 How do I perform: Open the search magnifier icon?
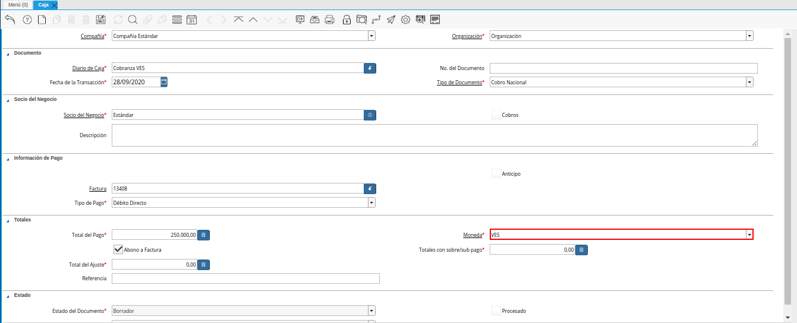pyautogui.click(x=133, y=20)
